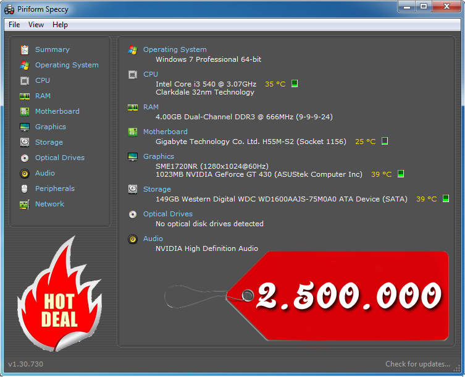
Task: Click the 4.00GB Dual-Channel DDR3 text
Action: tap(244, 117)
